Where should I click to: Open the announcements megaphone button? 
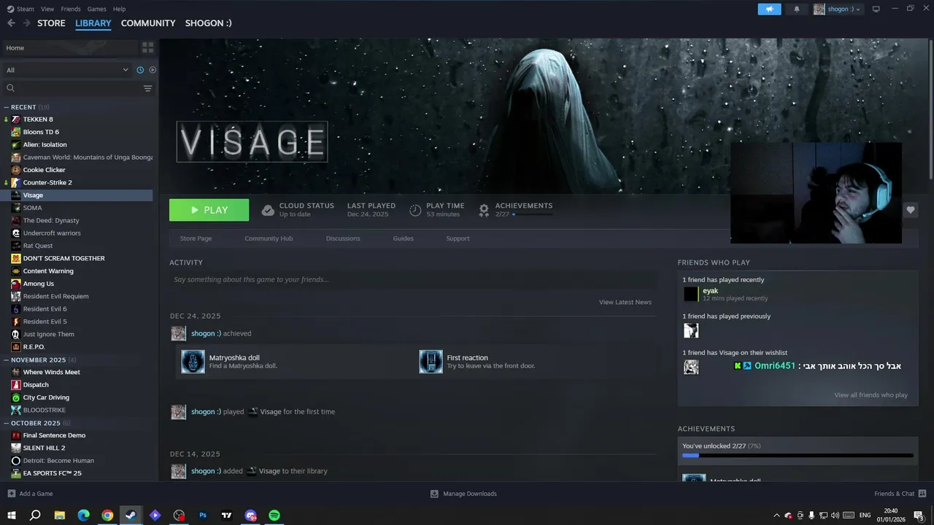click(x=769, y=9)
